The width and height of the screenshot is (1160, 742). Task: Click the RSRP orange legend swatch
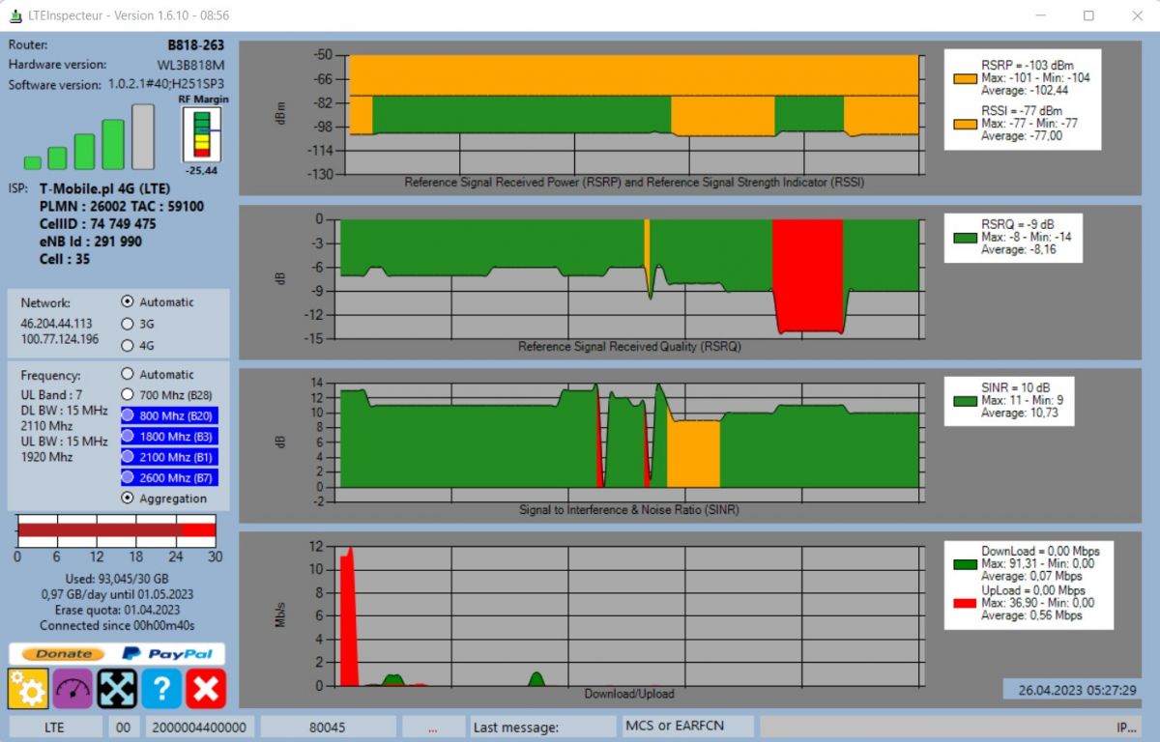pos(965,78)
